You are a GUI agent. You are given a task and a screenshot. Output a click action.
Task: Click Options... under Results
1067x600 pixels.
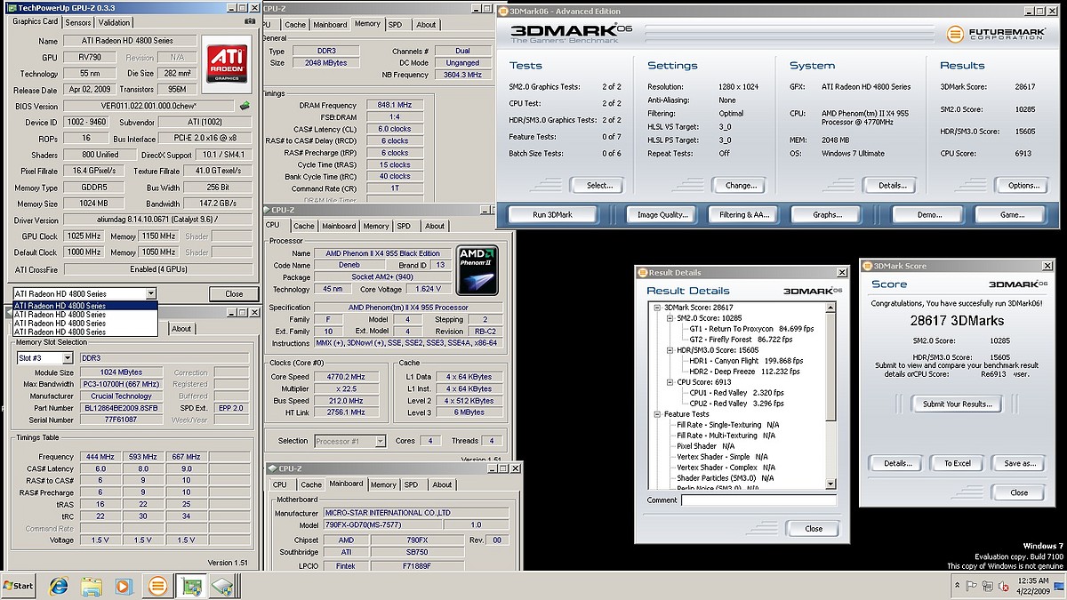1023,185
